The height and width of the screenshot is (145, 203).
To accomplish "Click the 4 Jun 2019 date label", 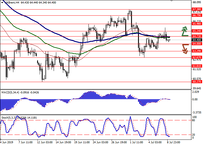I will [x=7, y=143].
